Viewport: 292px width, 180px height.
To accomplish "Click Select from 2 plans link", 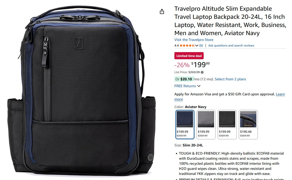I will click(x=230, y=79).
